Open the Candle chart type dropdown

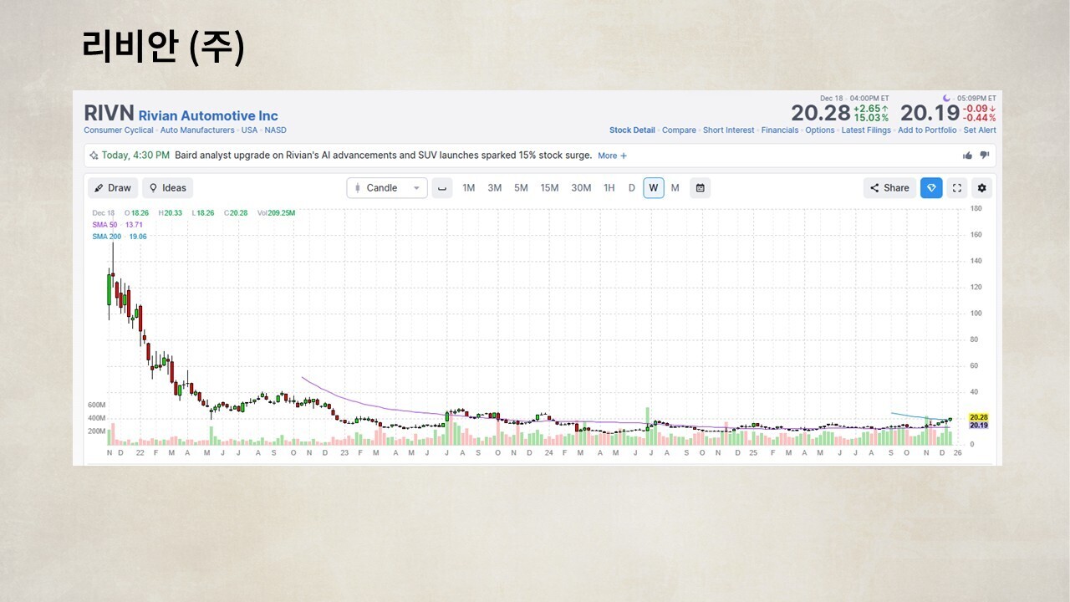tap(387, 188)
